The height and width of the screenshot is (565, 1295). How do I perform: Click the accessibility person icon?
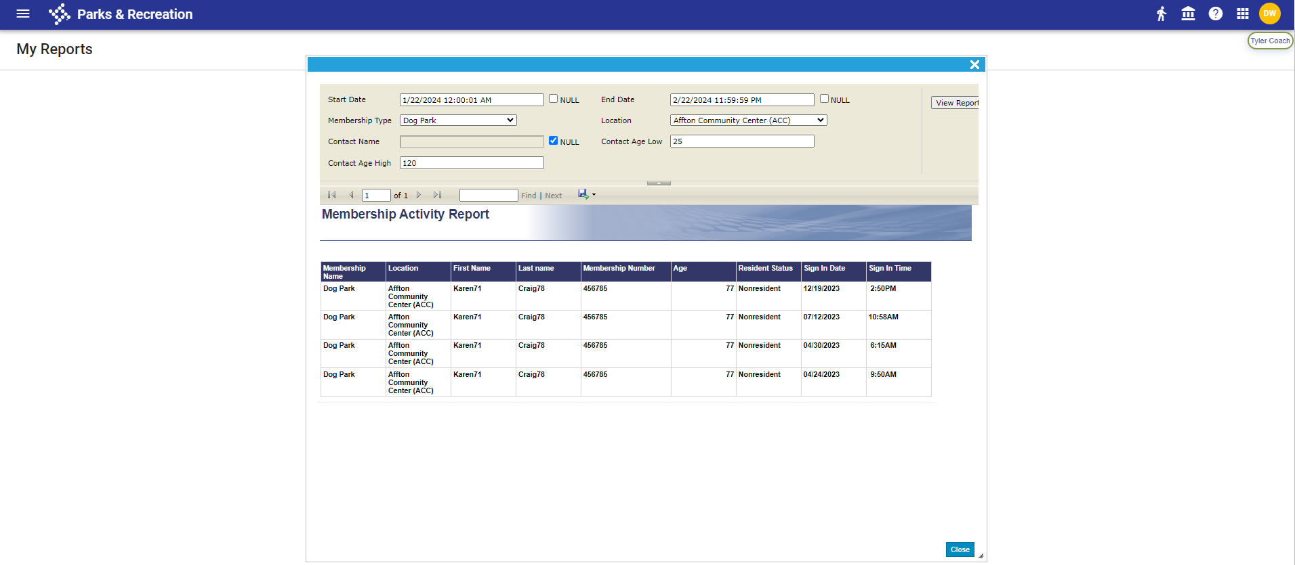coord(1162,14)
